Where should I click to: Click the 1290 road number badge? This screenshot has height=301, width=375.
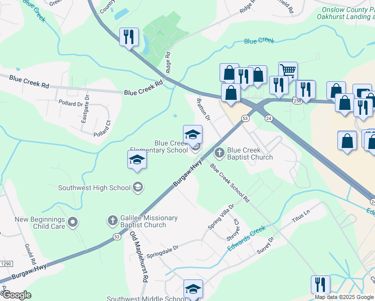6,264
